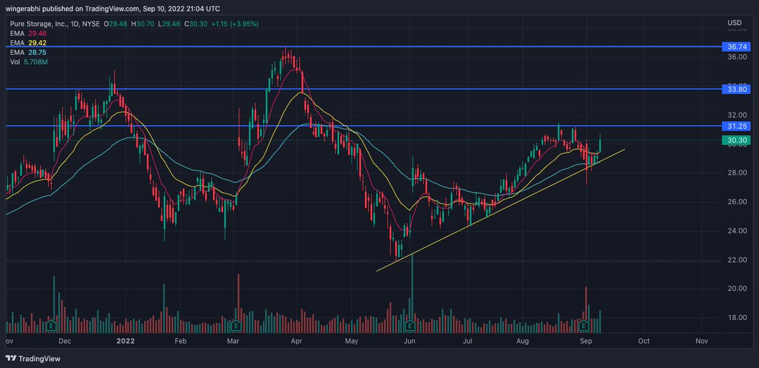Viewport: 759px width, 368px height.
Task: Select the yellow EMA 29.42 legend
Action: (29, 42)
